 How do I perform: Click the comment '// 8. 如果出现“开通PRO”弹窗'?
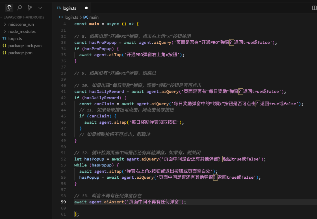tap(133, 36)
